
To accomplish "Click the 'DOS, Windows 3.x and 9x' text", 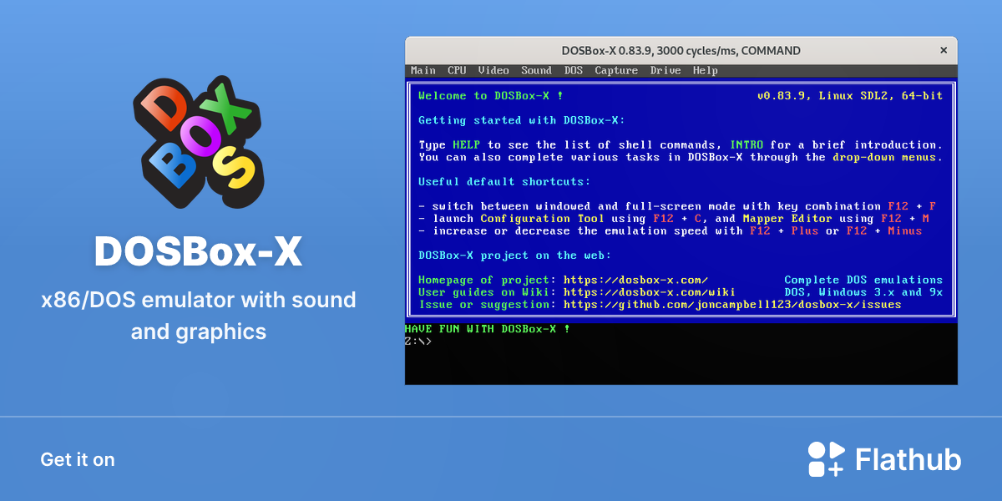I will tap(863, 292).
